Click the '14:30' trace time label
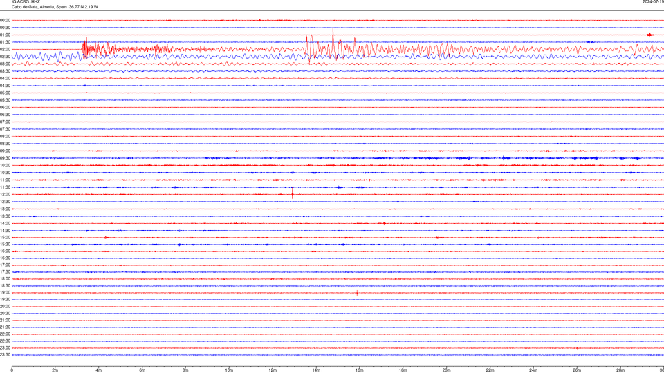The image size is (664, 373). [5, 231]
